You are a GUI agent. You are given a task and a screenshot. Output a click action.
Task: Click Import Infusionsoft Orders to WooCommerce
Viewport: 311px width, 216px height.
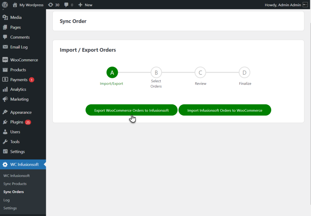pyautogui.click(x=225, y=110)
